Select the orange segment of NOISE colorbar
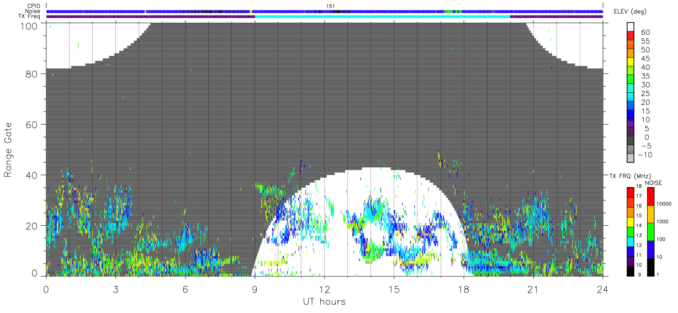The image size is (678, 313). pyautogui.click(x=651, y=214)
